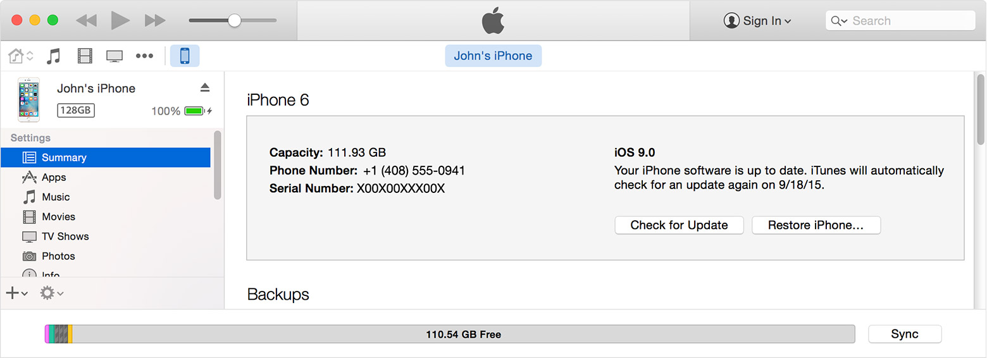Click the Sync button
The height and width of the screenshot is (358, 987).
tap(905, 334)
